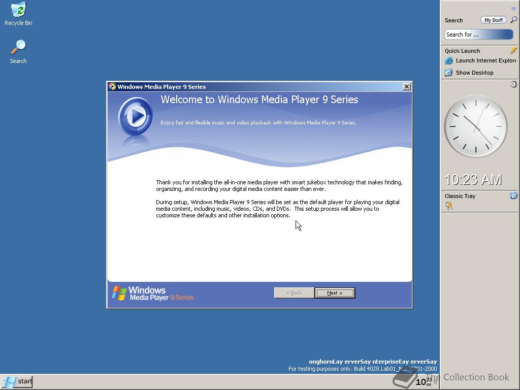Open the sidebar dropdown arrow at top
This screenshot has height=390, width=520.
coord(513,9)
